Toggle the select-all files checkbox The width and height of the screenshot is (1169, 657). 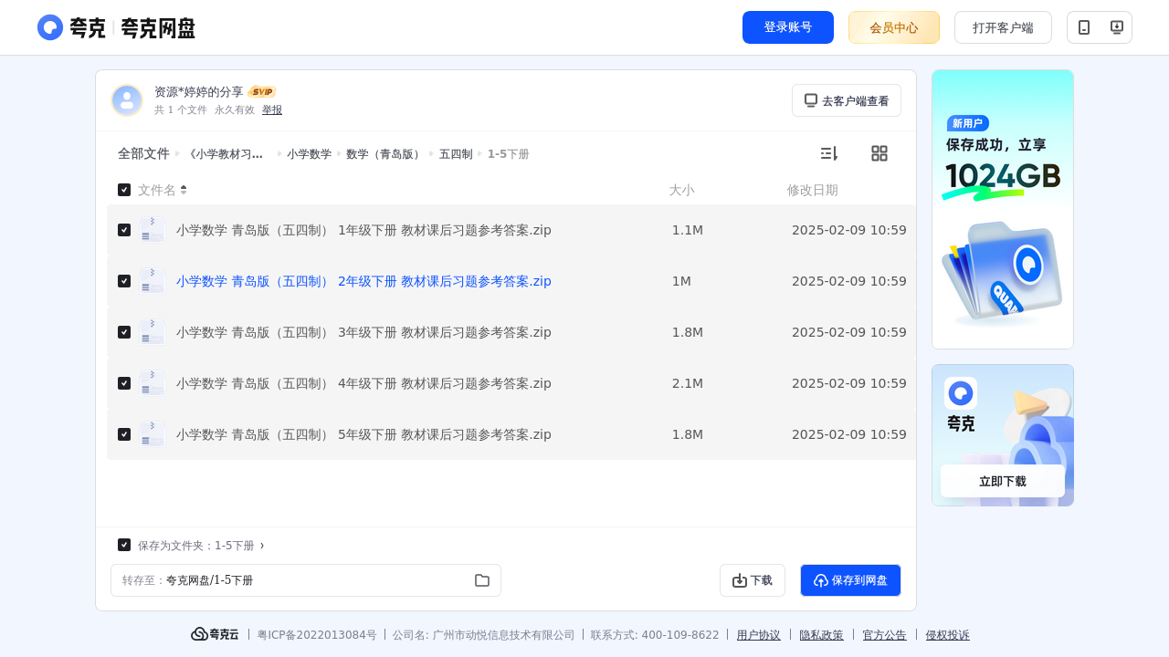(x=124, y=190)
